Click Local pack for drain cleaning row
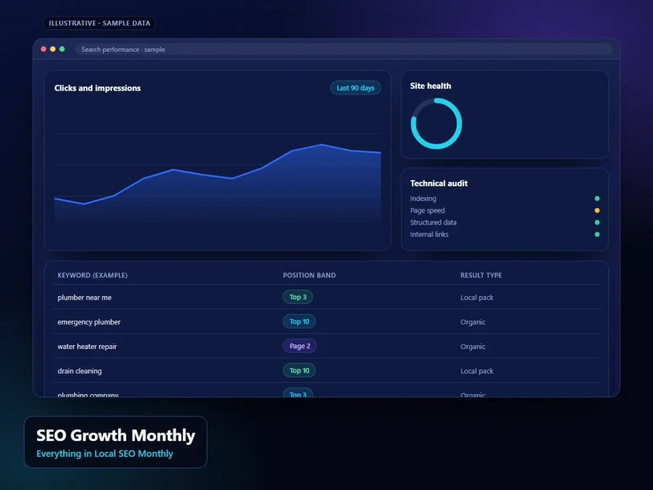653x490 pixels. click(x=477, y=371)
